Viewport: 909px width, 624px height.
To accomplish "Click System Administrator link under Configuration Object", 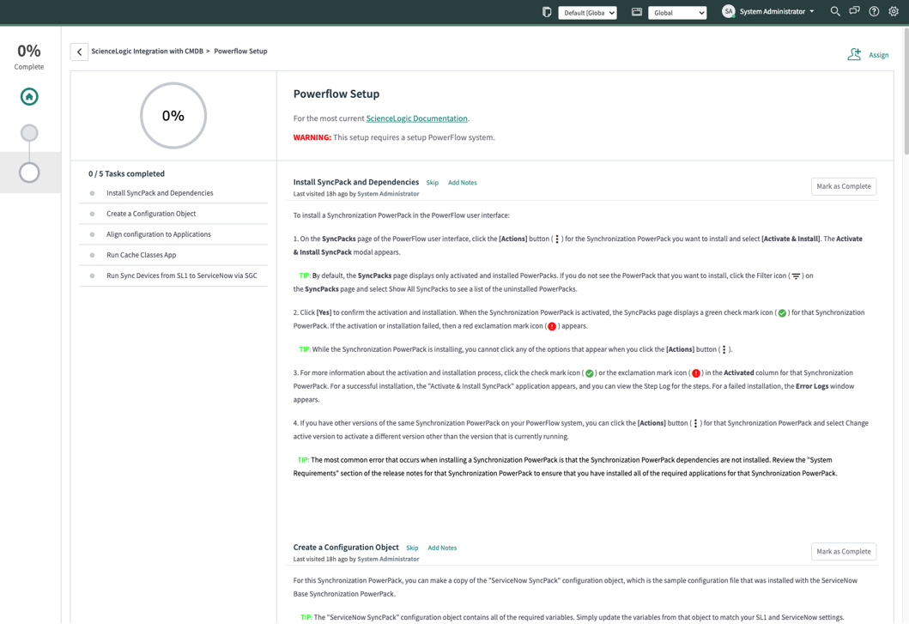I will pos(388,560).
